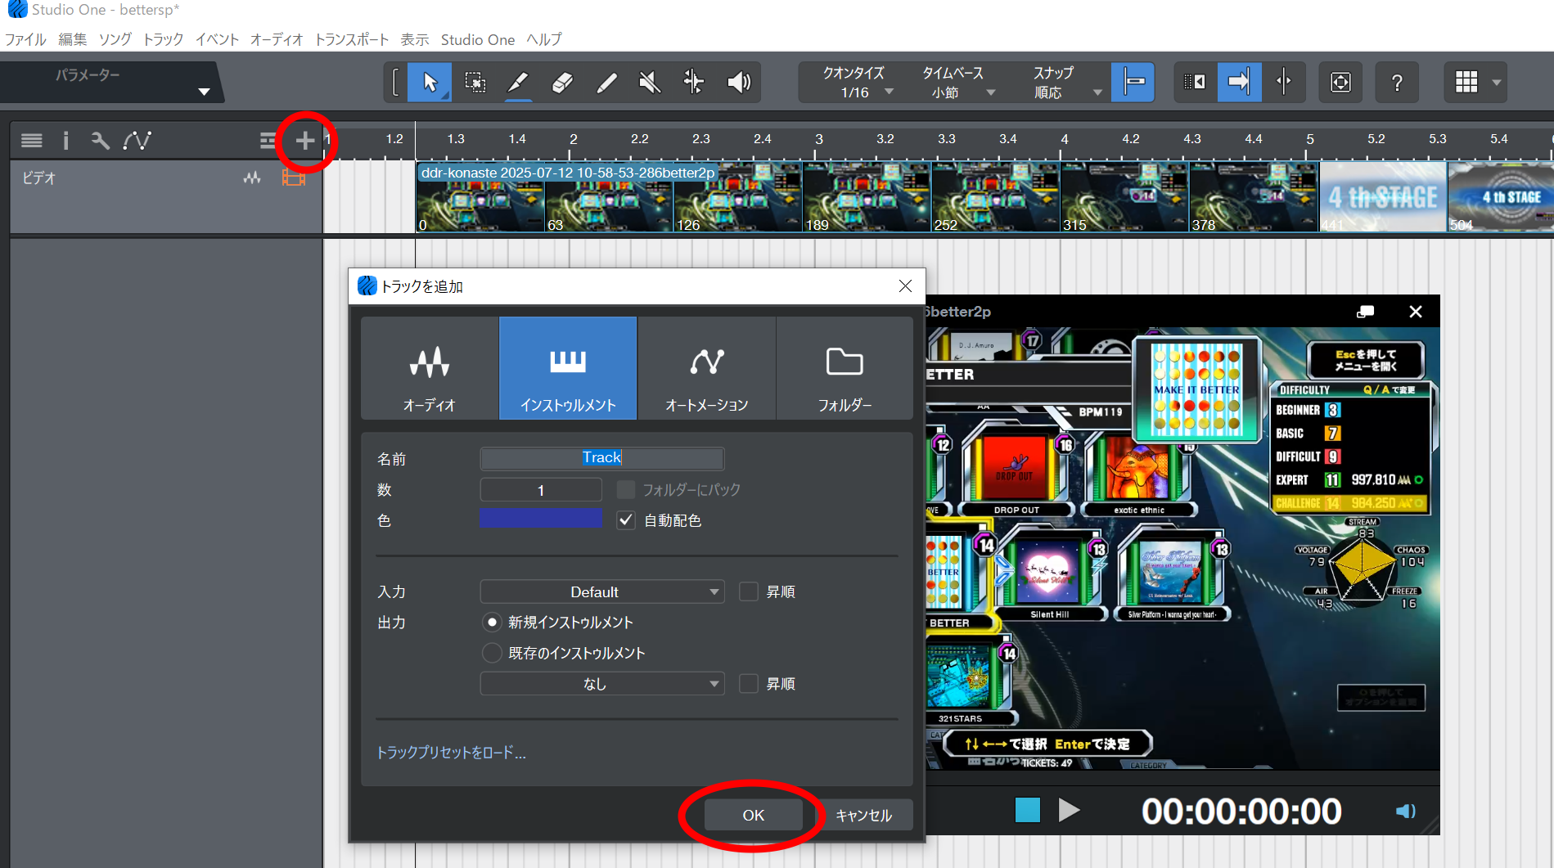The width and height of the screenshot is (1554, 868).
Task: Click キャンセル in add track dialog
Action: tap(863, 815)
